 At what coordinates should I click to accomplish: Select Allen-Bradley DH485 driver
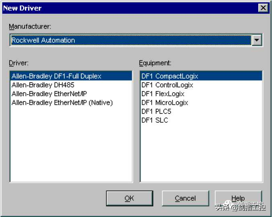coord(43,85)
